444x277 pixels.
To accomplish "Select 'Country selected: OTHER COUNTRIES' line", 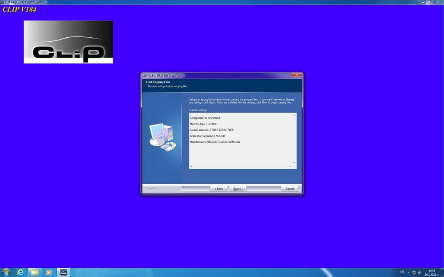I will coord(211,130).
